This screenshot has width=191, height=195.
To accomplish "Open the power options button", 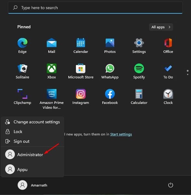I will click(x=171, y=185).
